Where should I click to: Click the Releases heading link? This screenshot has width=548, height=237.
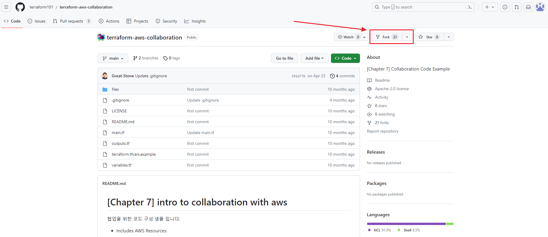(x=376, y=152)
